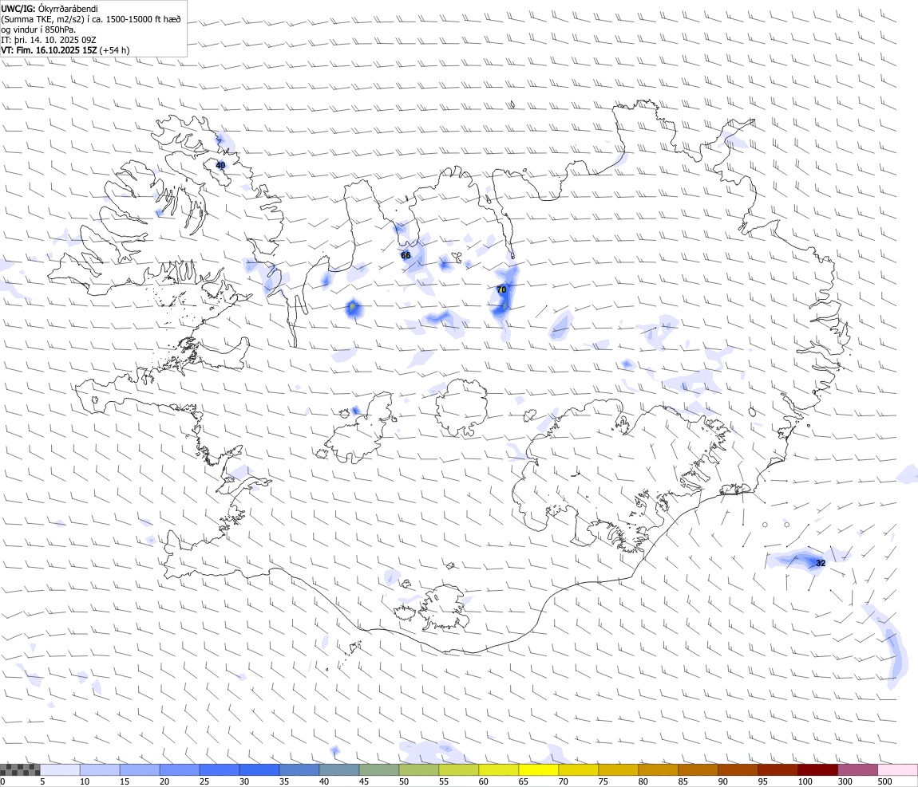Click the '40' value label in the Westfjords
Viewport: 918px width, 787px height.
(220, 166)
